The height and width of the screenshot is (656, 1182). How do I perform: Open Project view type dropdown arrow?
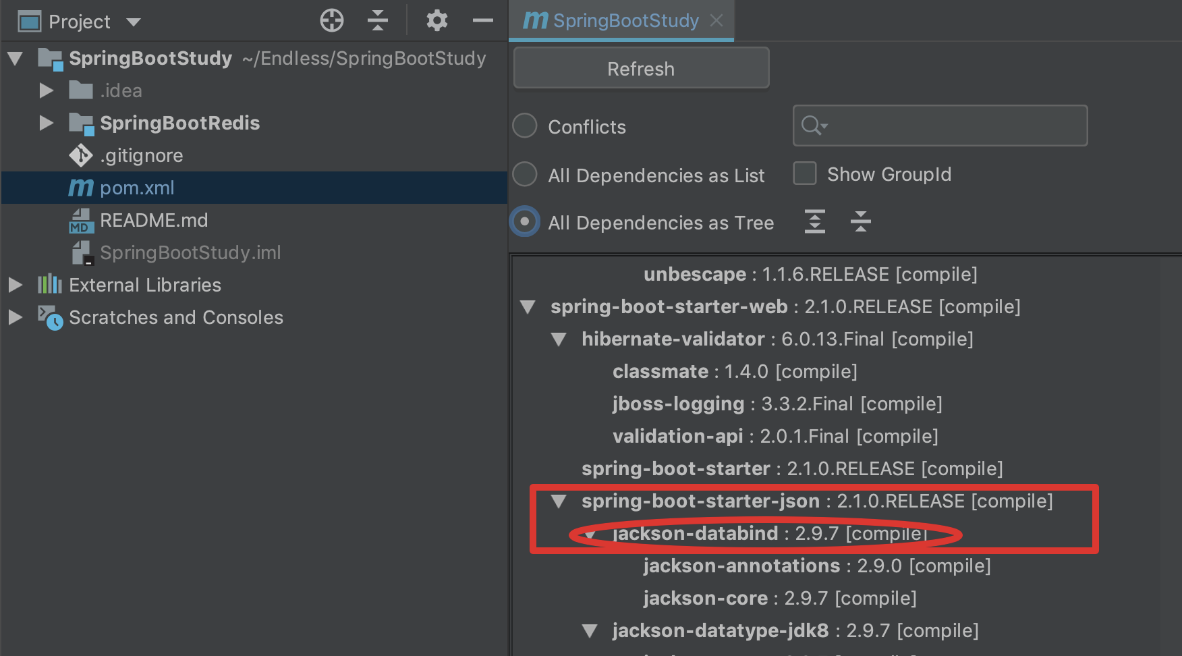(x=134, y=22)
